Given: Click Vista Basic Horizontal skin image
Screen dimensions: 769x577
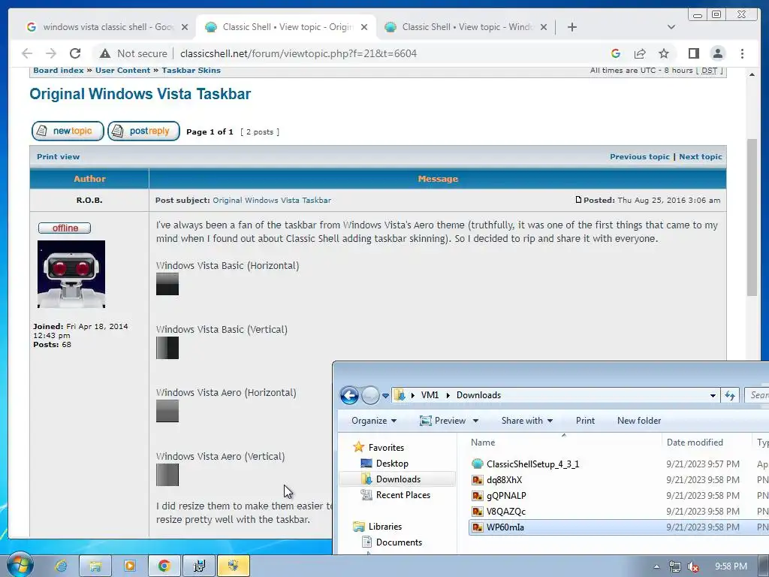Looking at the screenshot, I should (x=167, y=284).
